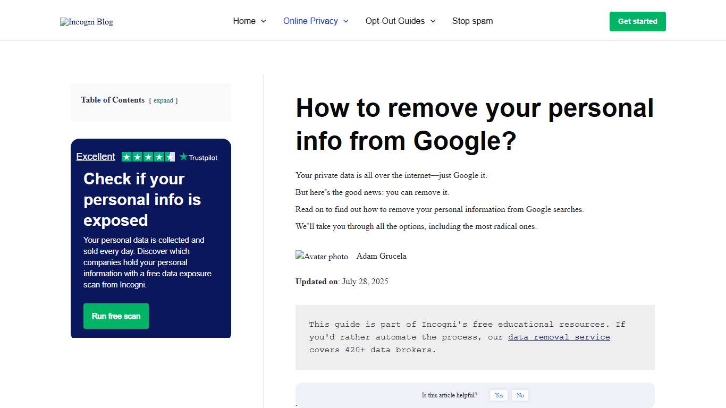Click No on the article feedback
The width and height of the screenshot is (726, 408).
click(520, 395)
